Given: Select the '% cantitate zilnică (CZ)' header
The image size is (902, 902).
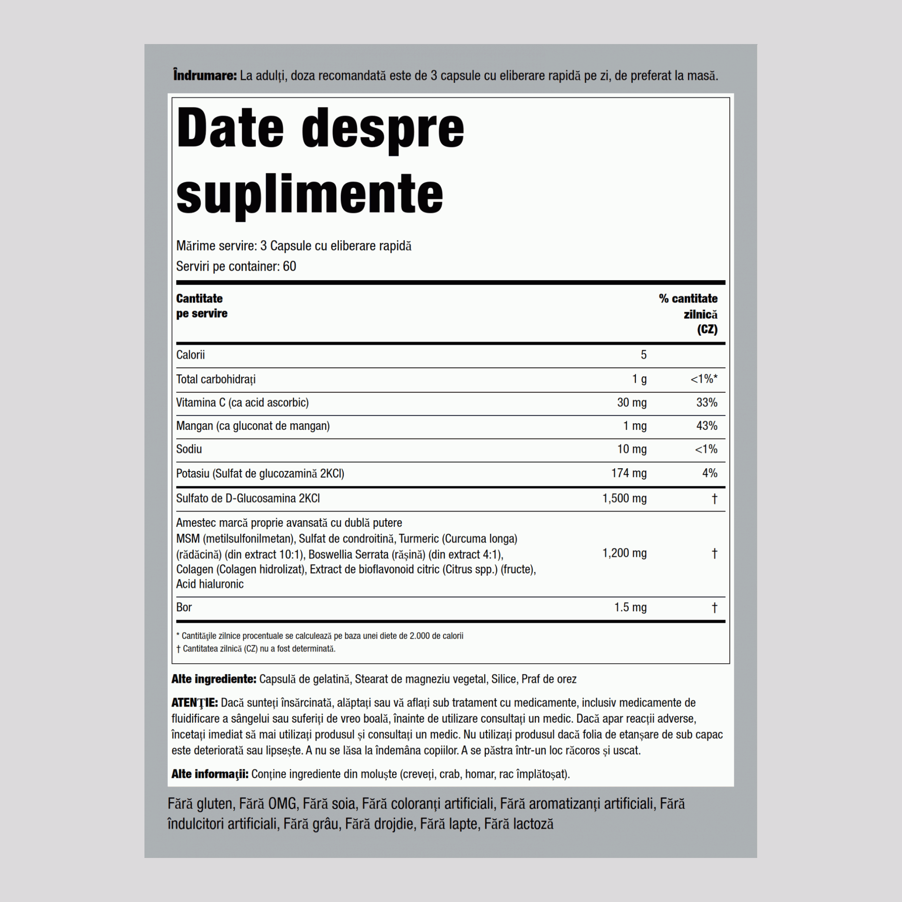Looking at the screenshot, I should click(688, 314).
